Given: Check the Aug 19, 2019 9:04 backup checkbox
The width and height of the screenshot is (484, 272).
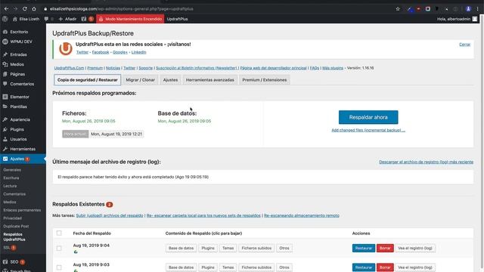Looking at the screenshot, I should (x=59, y=249).
